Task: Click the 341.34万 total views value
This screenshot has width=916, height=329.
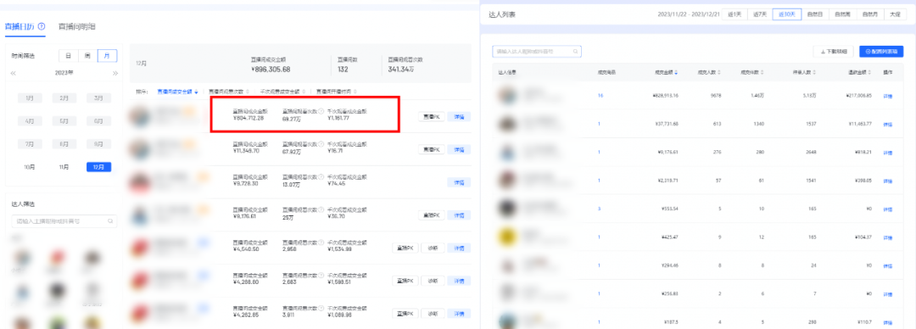Action: pos(401,70)
